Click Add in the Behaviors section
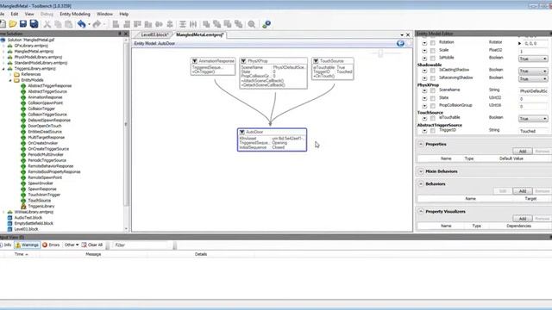The height and width of the screenshot is (310, 552). coord(523,191)
